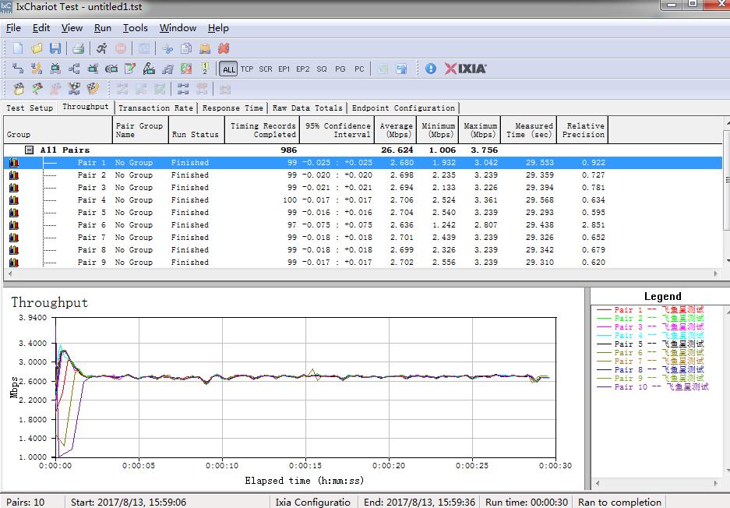Viewport: 730px width, 508px height.
Task: Switch to the Endpoint Configuration tab
Action: tap(403, 108)
